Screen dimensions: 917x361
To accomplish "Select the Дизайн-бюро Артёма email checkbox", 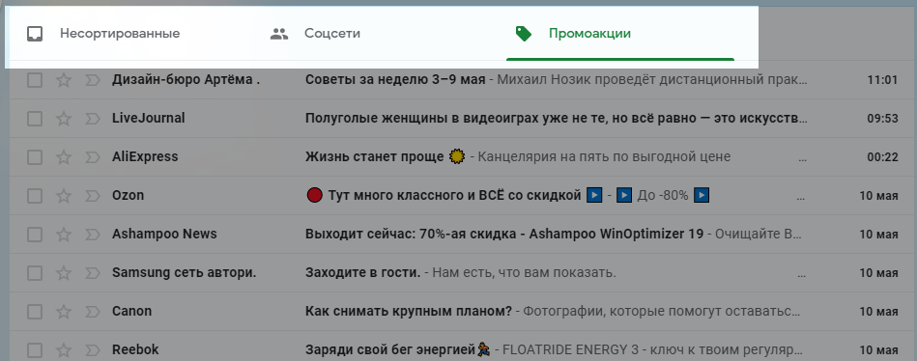I will point(35,80).
